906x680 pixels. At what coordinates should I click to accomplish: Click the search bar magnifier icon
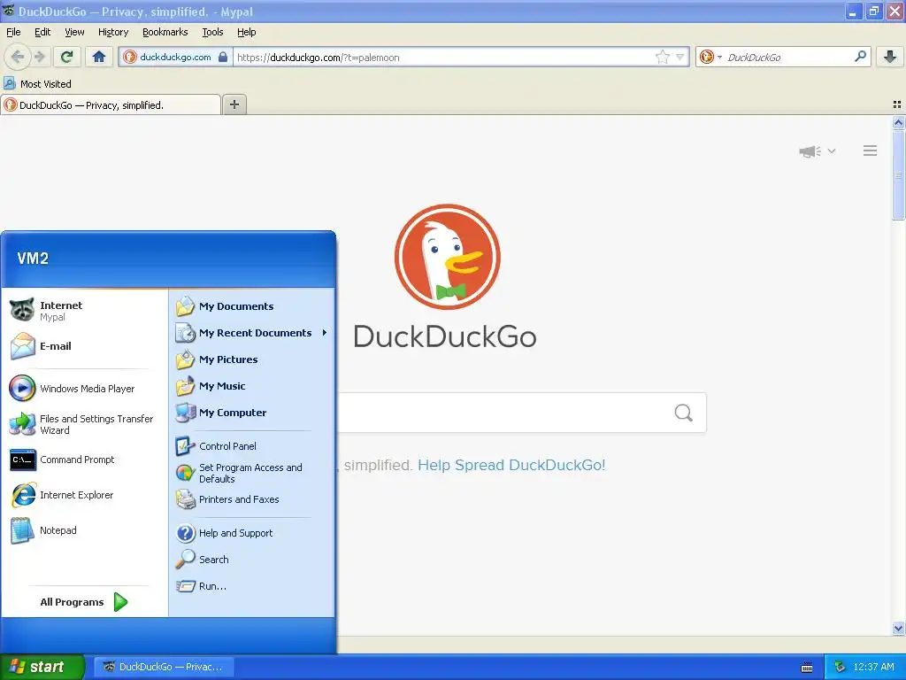point(860,57)
